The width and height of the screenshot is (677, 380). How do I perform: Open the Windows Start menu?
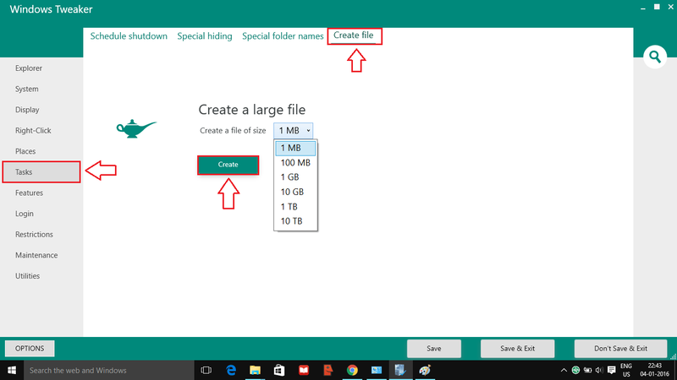(12, 370)
